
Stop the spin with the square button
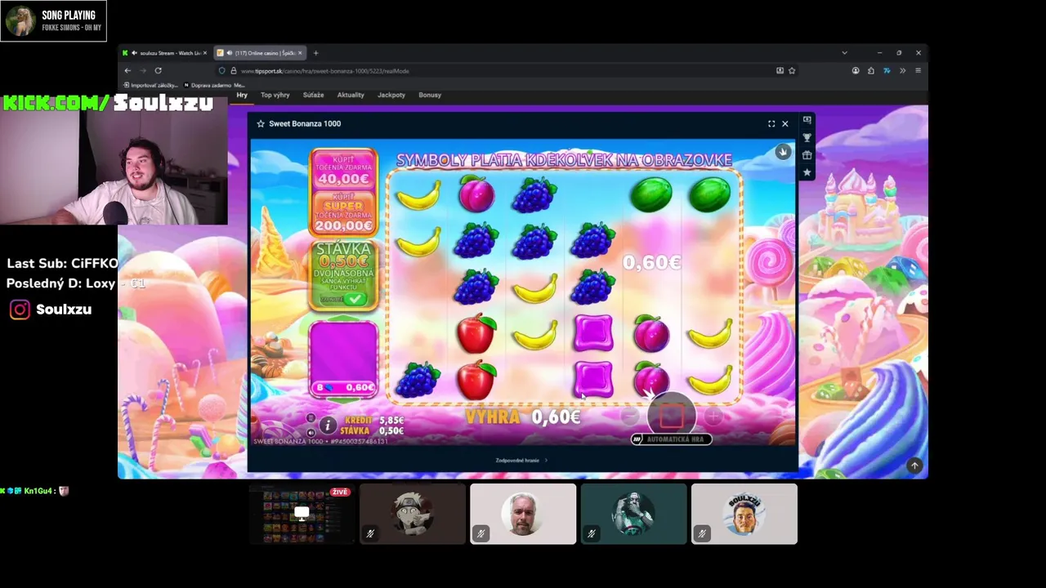[671, 416]
